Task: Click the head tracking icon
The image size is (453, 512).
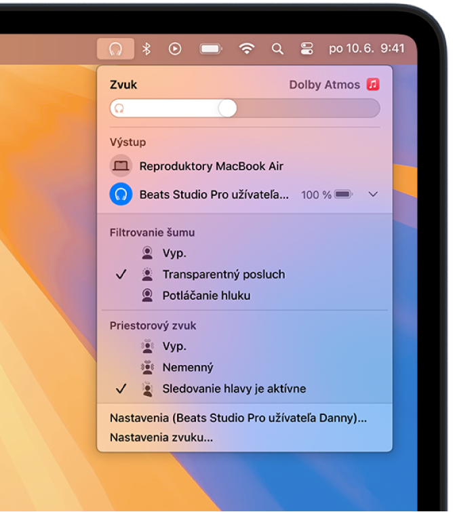Action: 147,389
